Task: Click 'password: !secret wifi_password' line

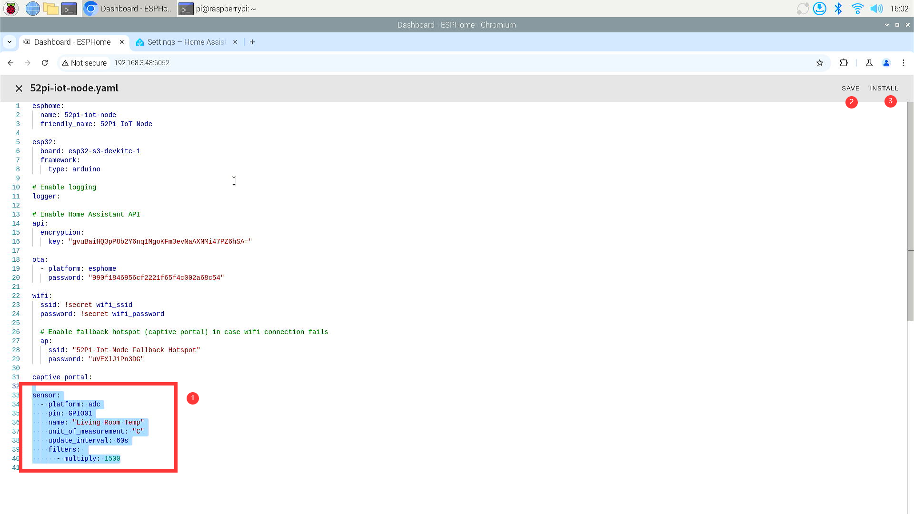Action: pyautogui.click(x=102, y=314)
